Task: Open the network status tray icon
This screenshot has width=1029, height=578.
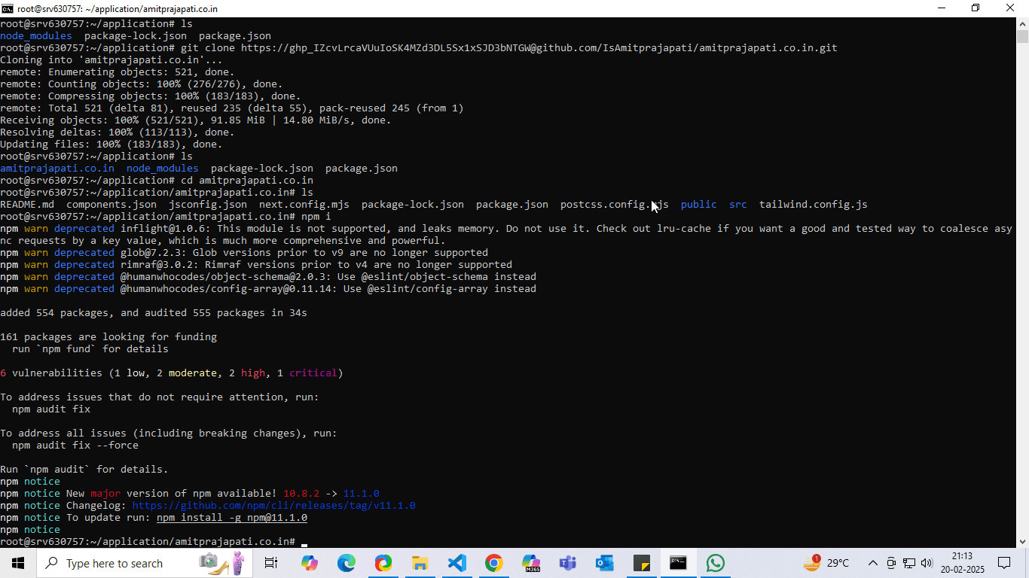Action: point(909,563)
